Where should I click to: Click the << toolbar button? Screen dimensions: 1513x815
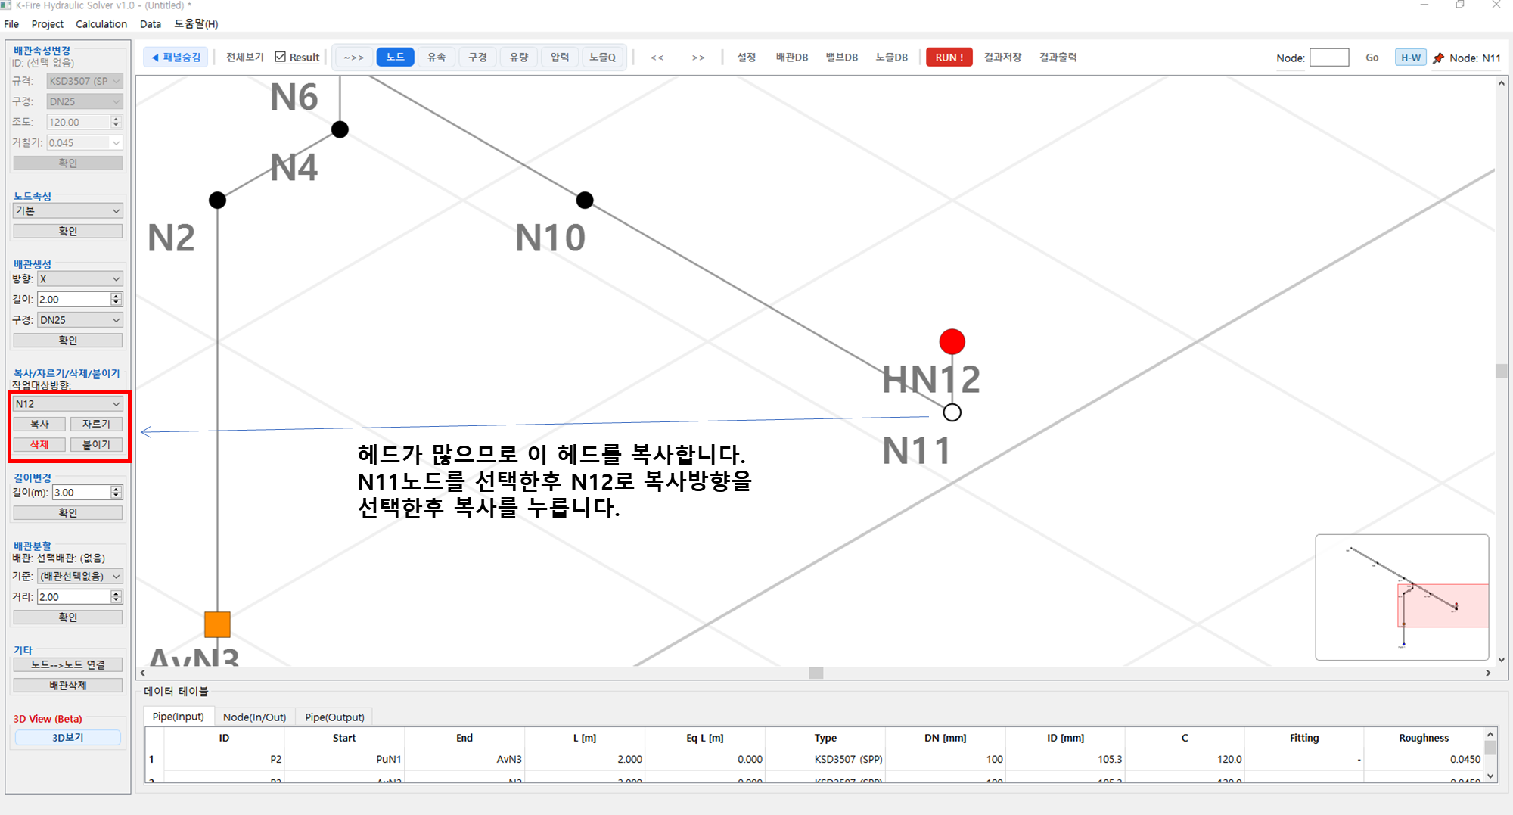pyautogui.click(x=657, y=58)
